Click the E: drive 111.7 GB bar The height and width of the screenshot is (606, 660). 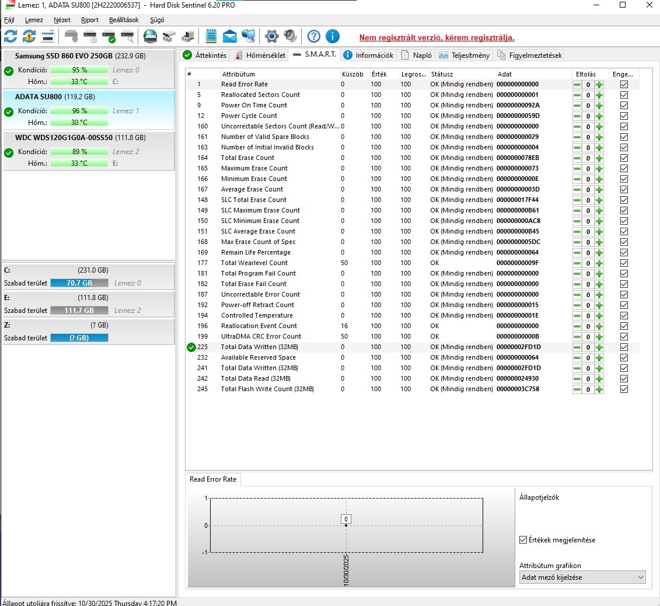pos(79,311)
